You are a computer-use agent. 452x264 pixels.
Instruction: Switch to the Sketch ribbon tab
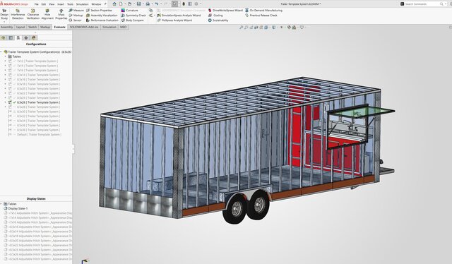[x=32, y=27]
